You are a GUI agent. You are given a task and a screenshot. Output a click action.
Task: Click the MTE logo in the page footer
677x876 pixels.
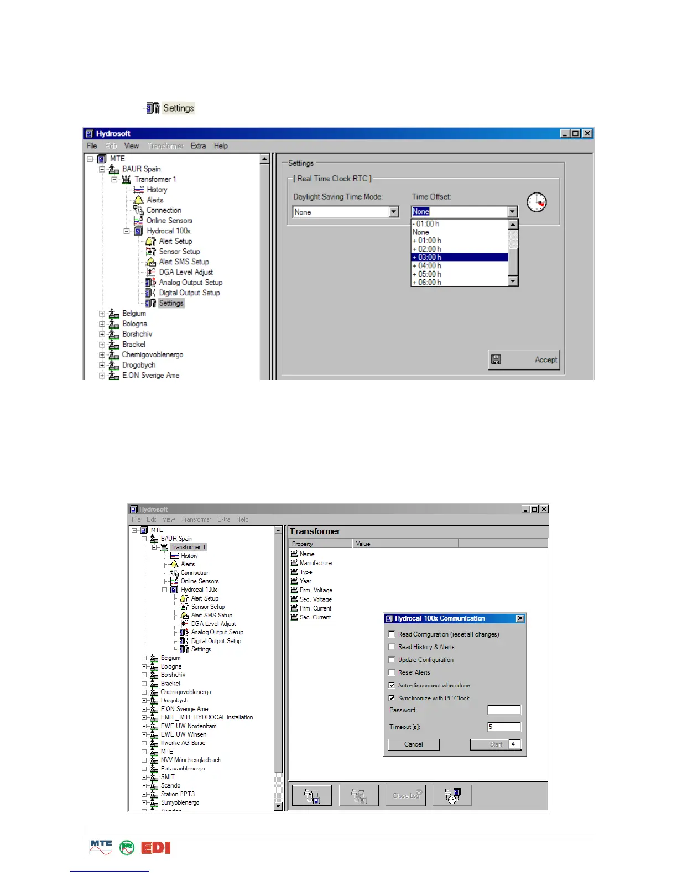(101, 847)
